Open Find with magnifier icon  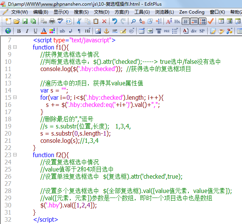[133, 21]
